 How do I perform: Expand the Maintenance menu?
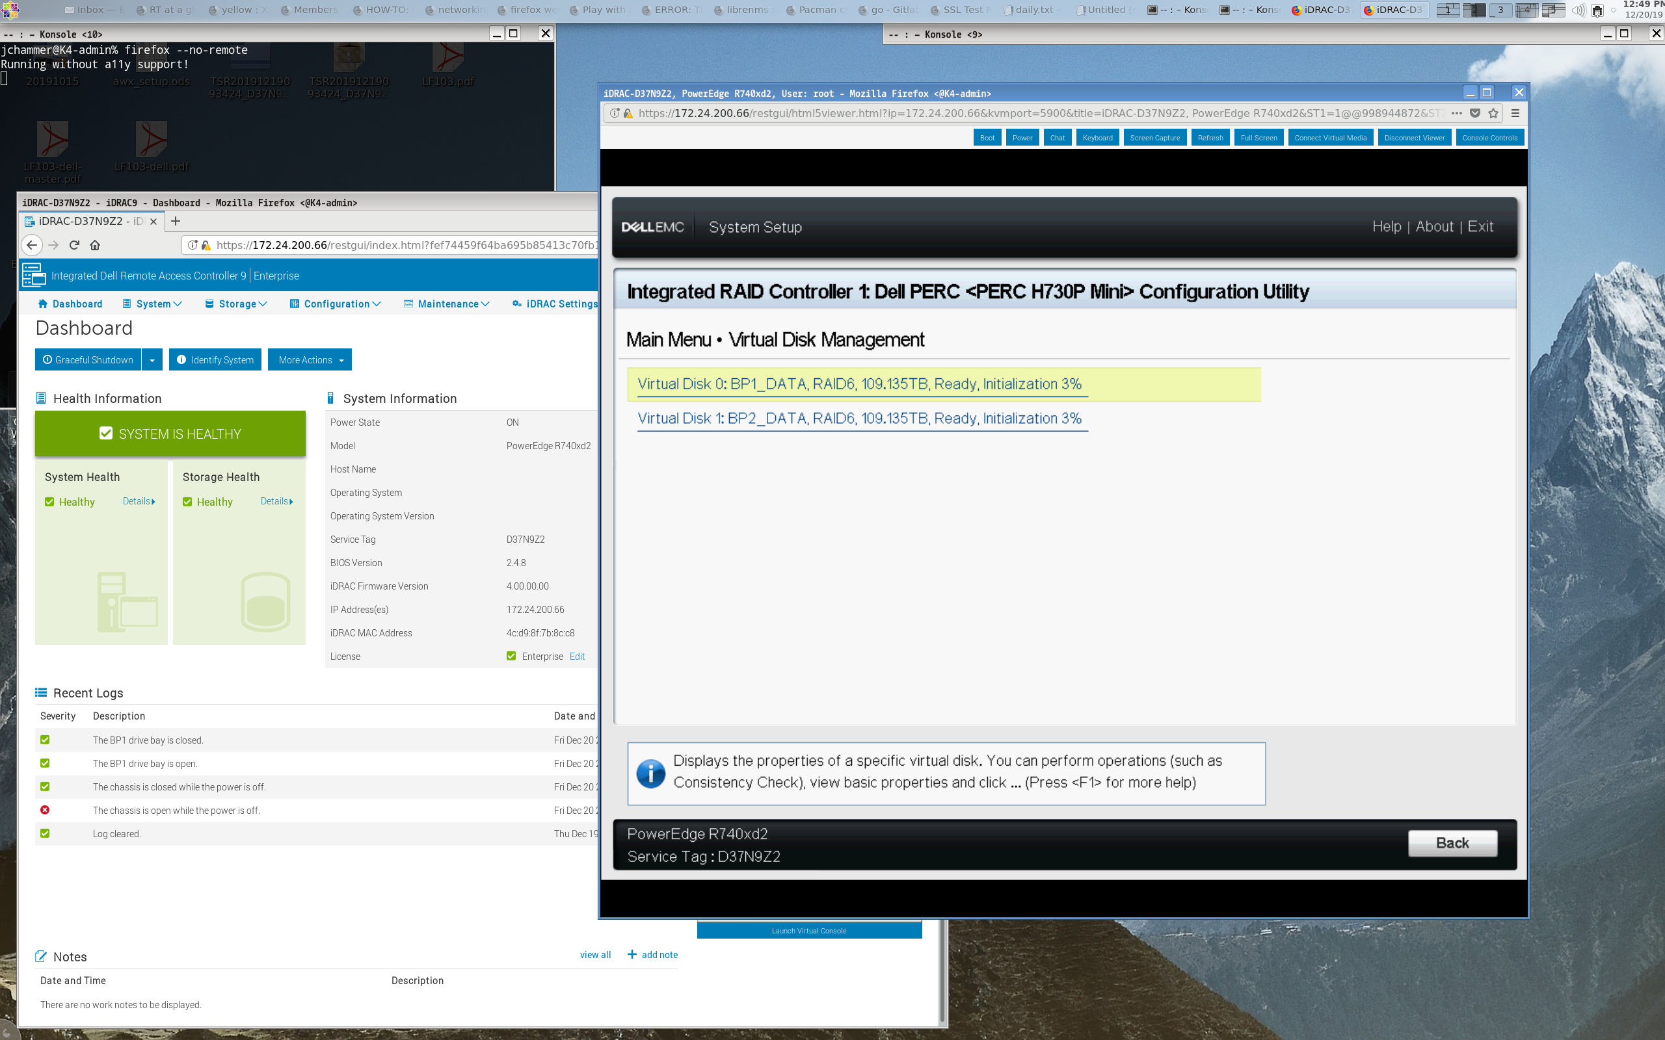447,304
